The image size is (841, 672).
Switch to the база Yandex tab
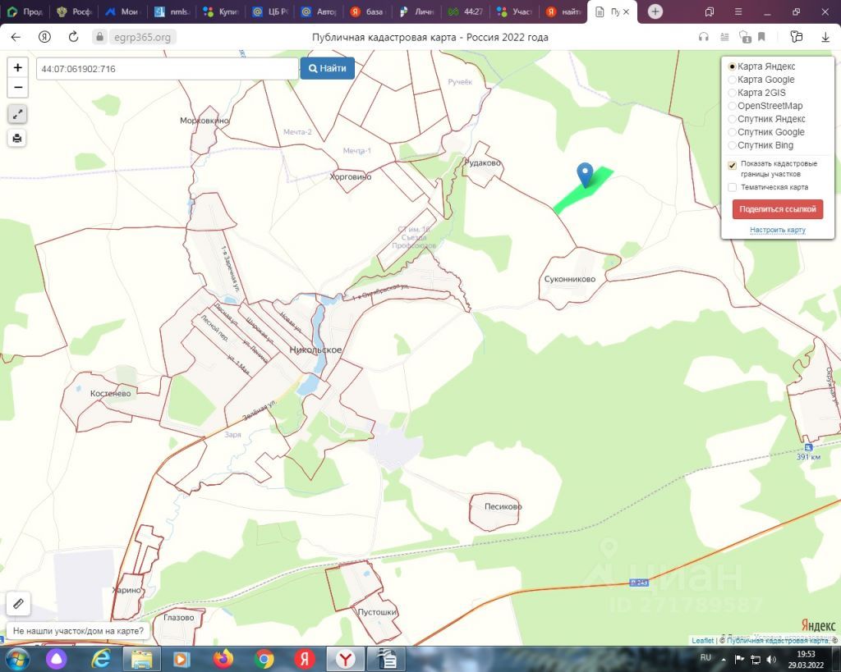(368, 11)
